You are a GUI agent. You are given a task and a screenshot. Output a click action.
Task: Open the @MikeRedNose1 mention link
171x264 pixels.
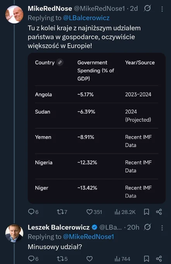(88, 236)
